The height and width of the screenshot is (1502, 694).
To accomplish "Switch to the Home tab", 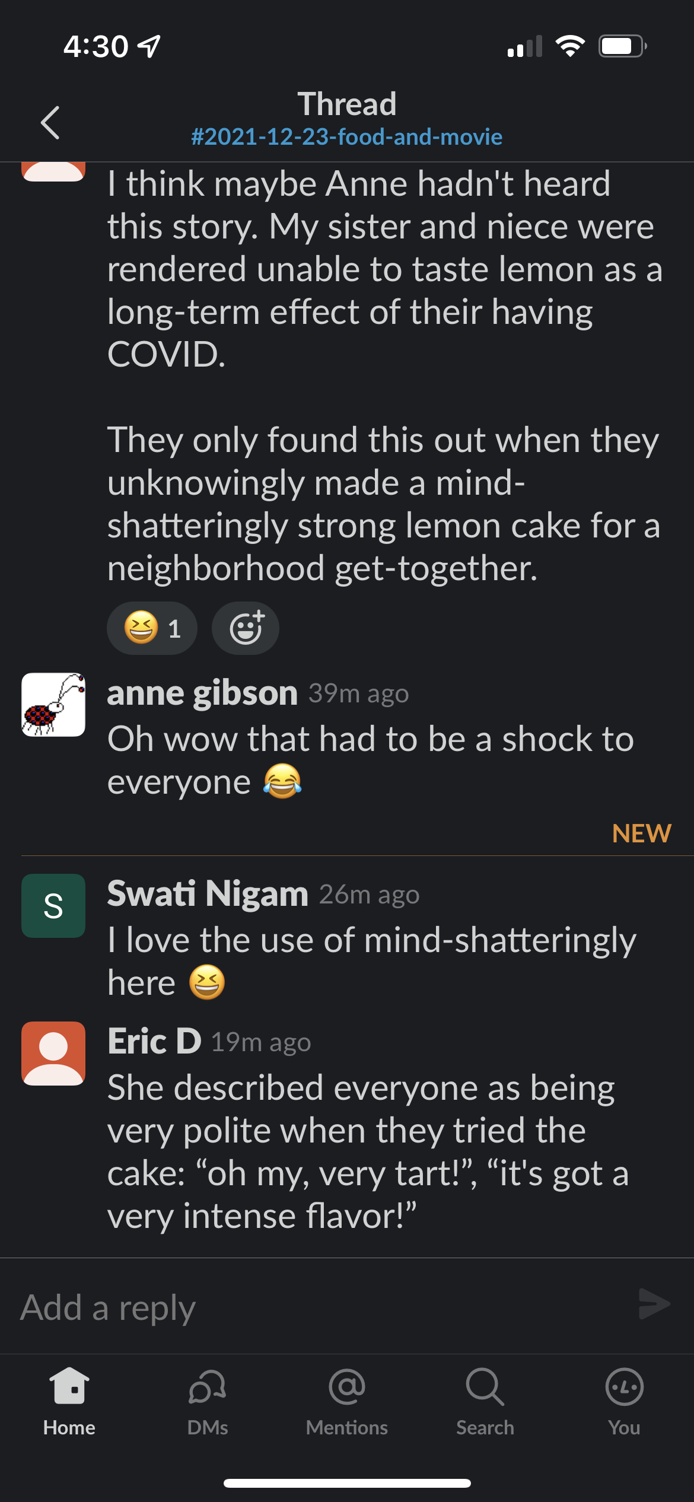I will (69, 1401).
